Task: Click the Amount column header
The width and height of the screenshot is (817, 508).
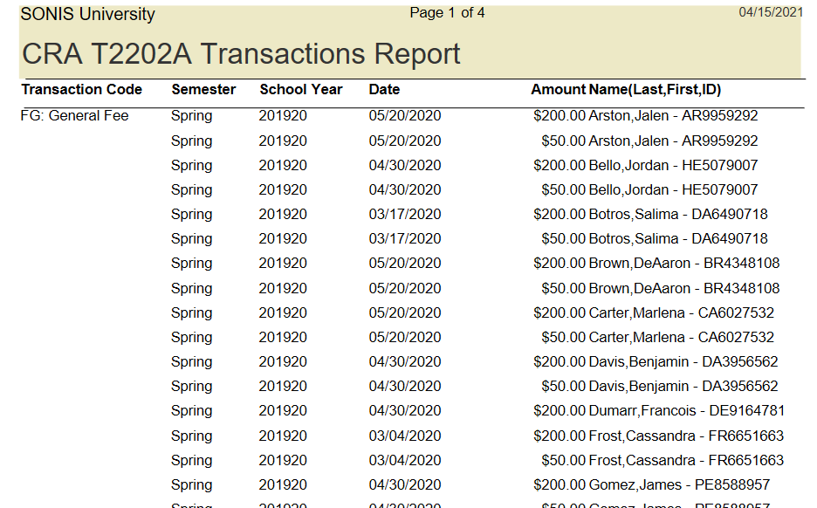Action: [x=558, y=90]
